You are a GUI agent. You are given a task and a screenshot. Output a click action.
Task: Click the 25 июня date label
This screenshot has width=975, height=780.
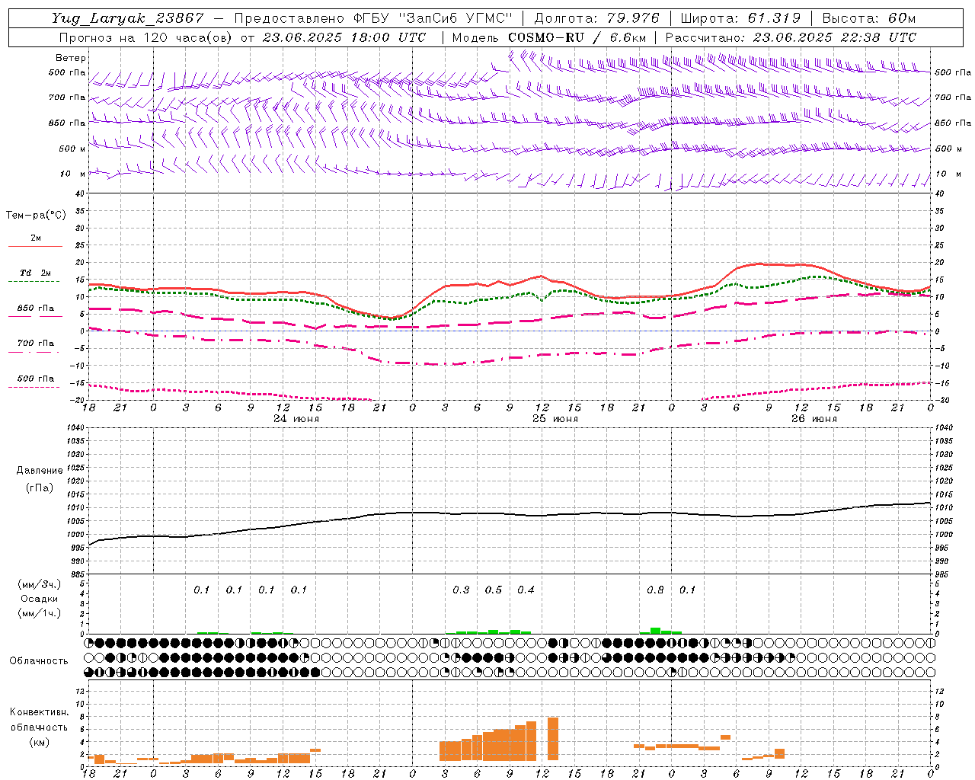(x=555, y=419)
